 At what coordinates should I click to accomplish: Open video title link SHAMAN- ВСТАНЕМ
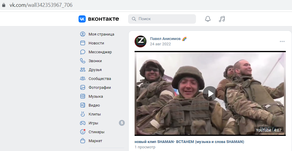(189, 142)
